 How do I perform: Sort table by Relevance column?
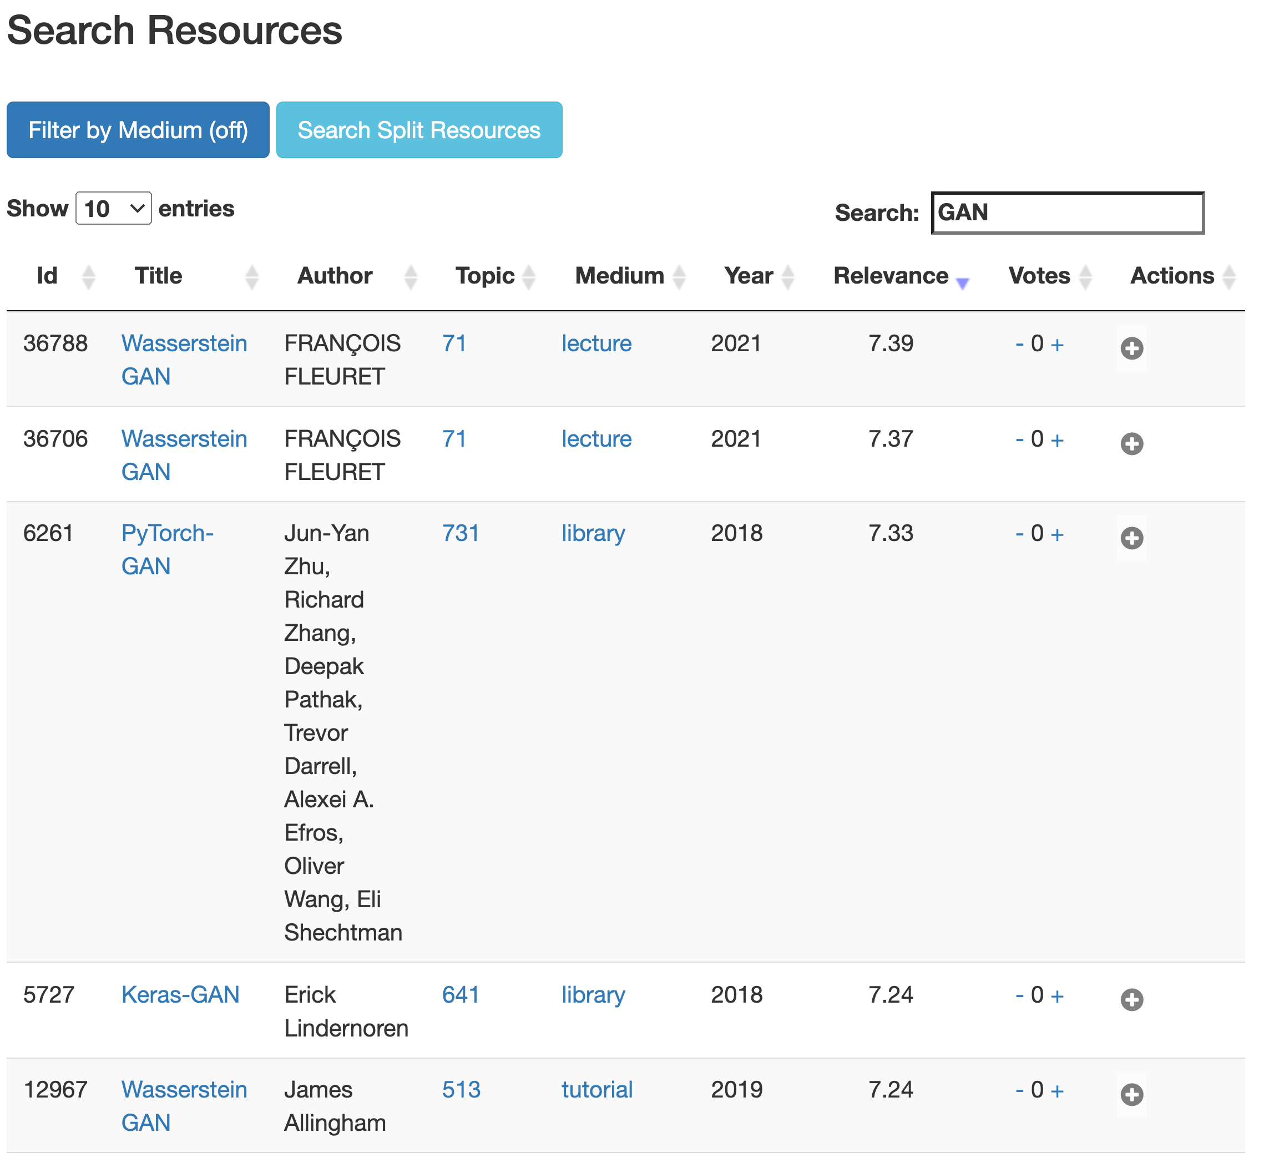[891, 276]
